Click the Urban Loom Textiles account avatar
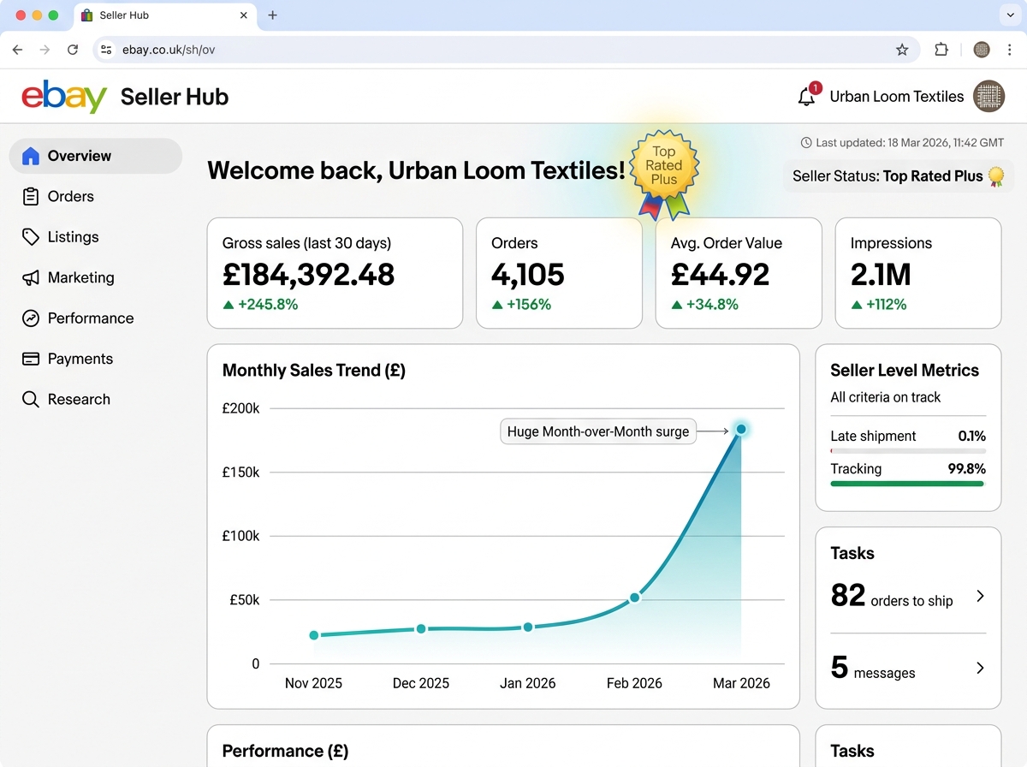 tap(989, 97)
